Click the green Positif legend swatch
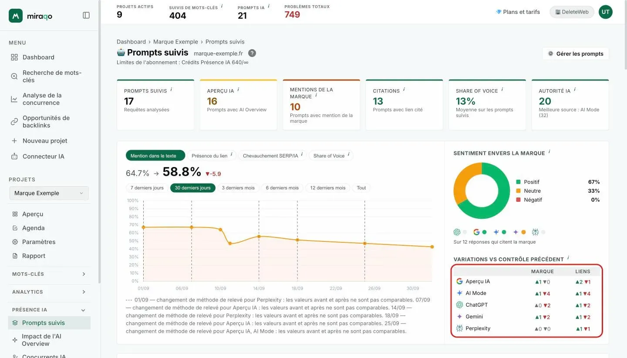The width and height of the screenshot is (627, 358). 518,182
